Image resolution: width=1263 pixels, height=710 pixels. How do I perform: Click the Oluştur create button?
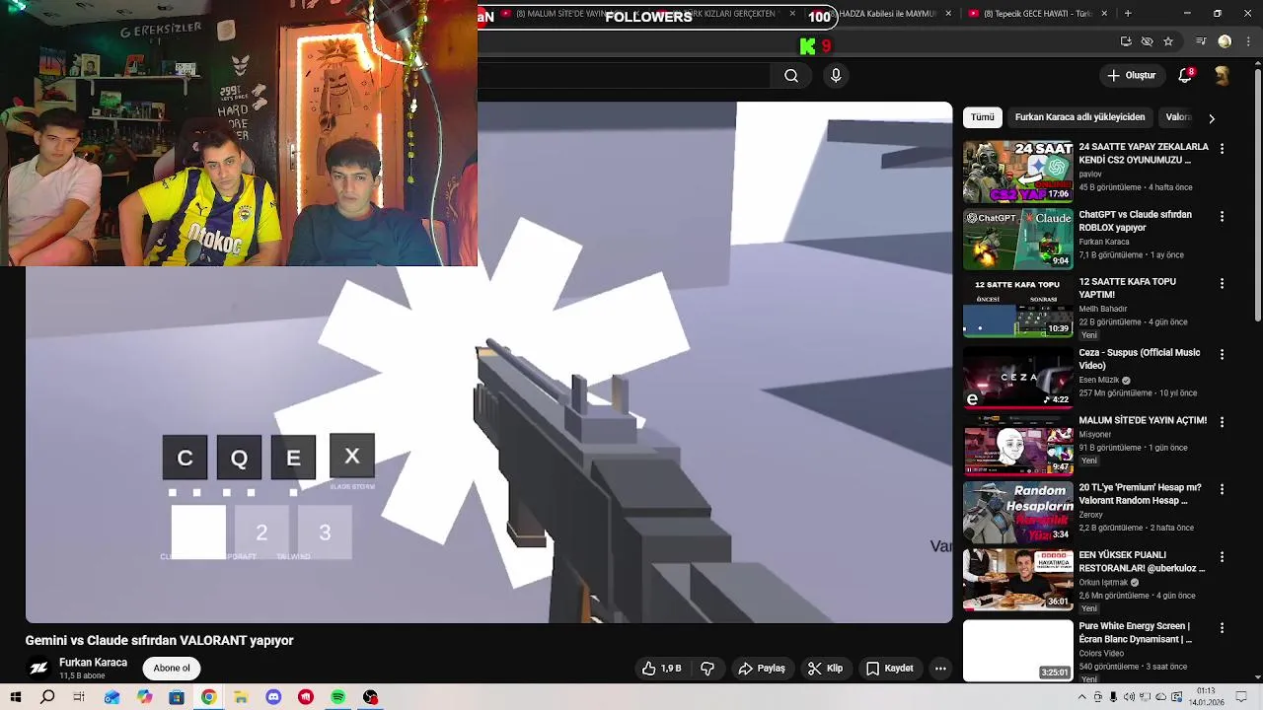pos(1131,76)
